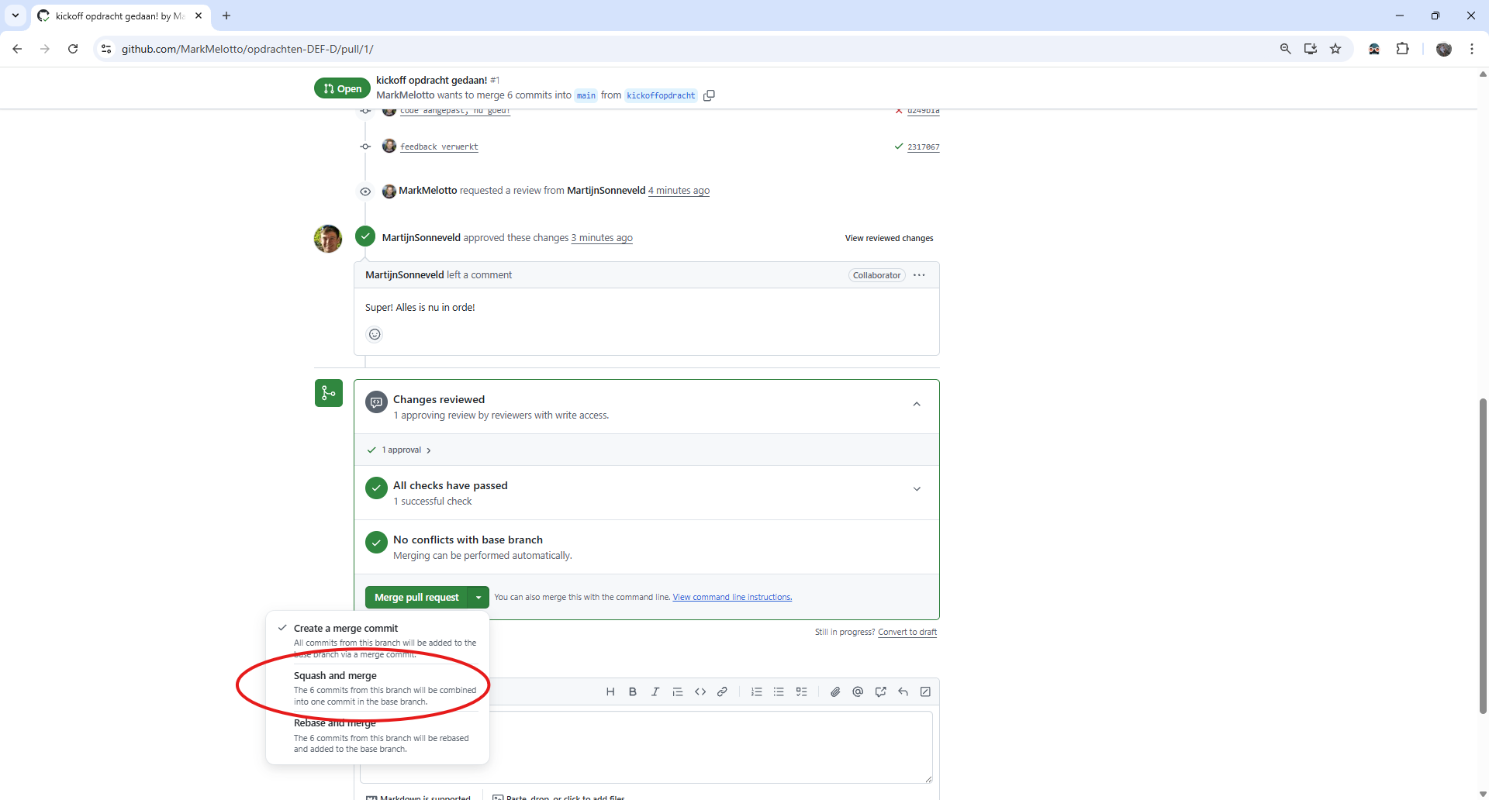The height and width of the screenshot is (800, 1489).
Task: Select Create a merge commit option
Action: click(378, 640)
